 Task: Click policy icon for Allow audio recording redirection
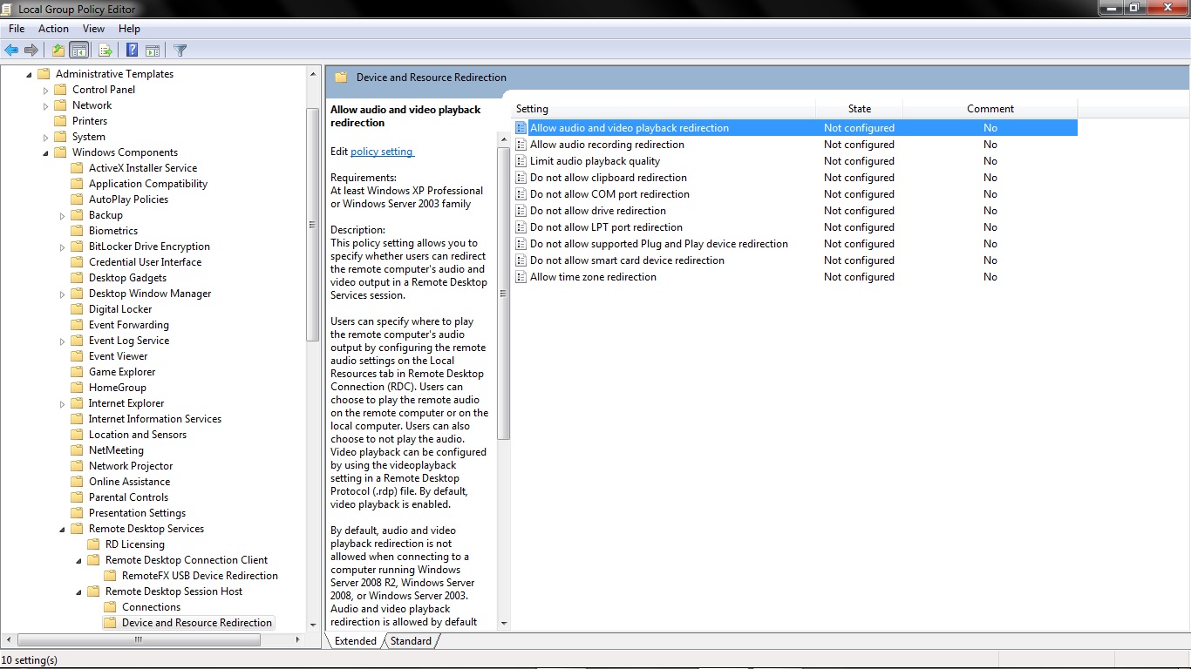(x=521, y=145)
